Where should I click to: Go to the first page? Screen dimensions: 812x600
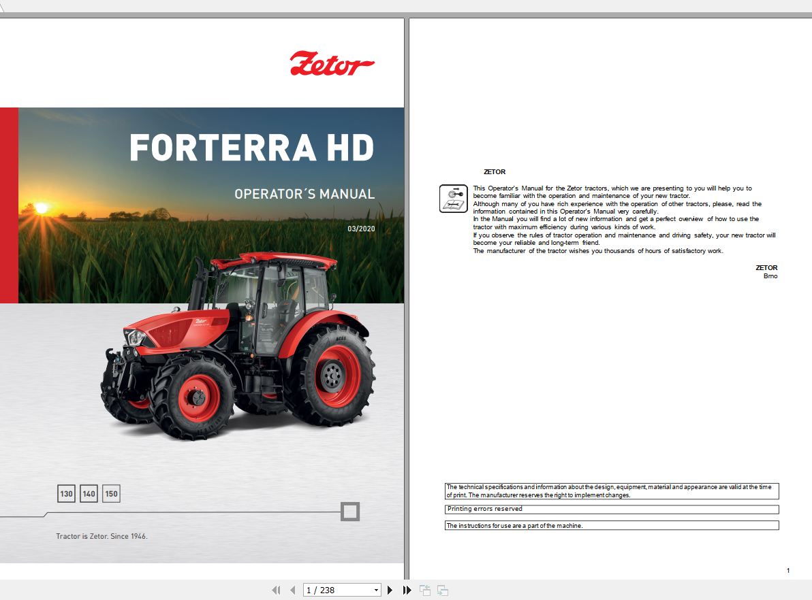coord(276,590)
